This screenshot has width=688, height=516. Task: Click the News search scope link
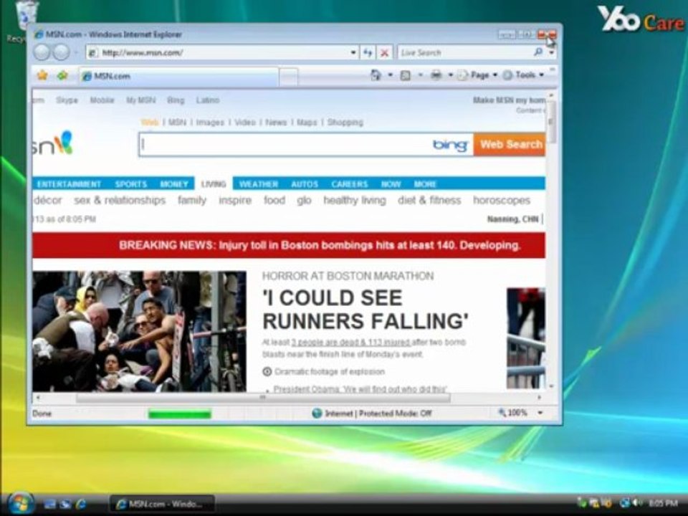click(276, 123)
